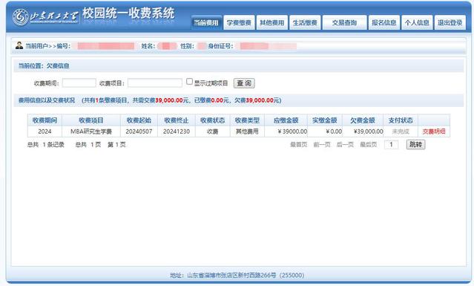This screenshot has width=474, height=286.
Task: Click 退出登录 to log out
Action: pyautogui.click(x=450, y=23)
